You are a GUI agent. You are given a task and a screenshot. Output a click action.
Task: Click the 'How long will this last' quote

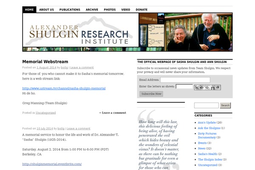coord(159,144)
